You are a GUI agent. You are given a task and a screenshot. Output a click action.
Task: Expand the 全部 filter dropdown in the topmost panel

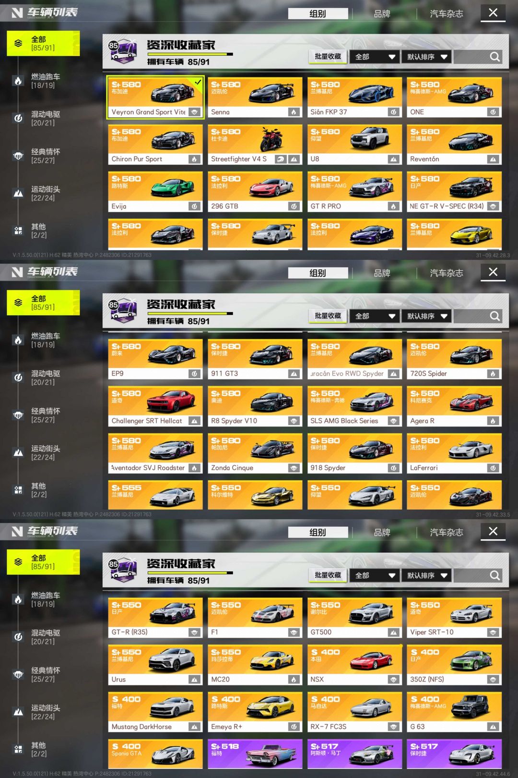coord(375,57)
